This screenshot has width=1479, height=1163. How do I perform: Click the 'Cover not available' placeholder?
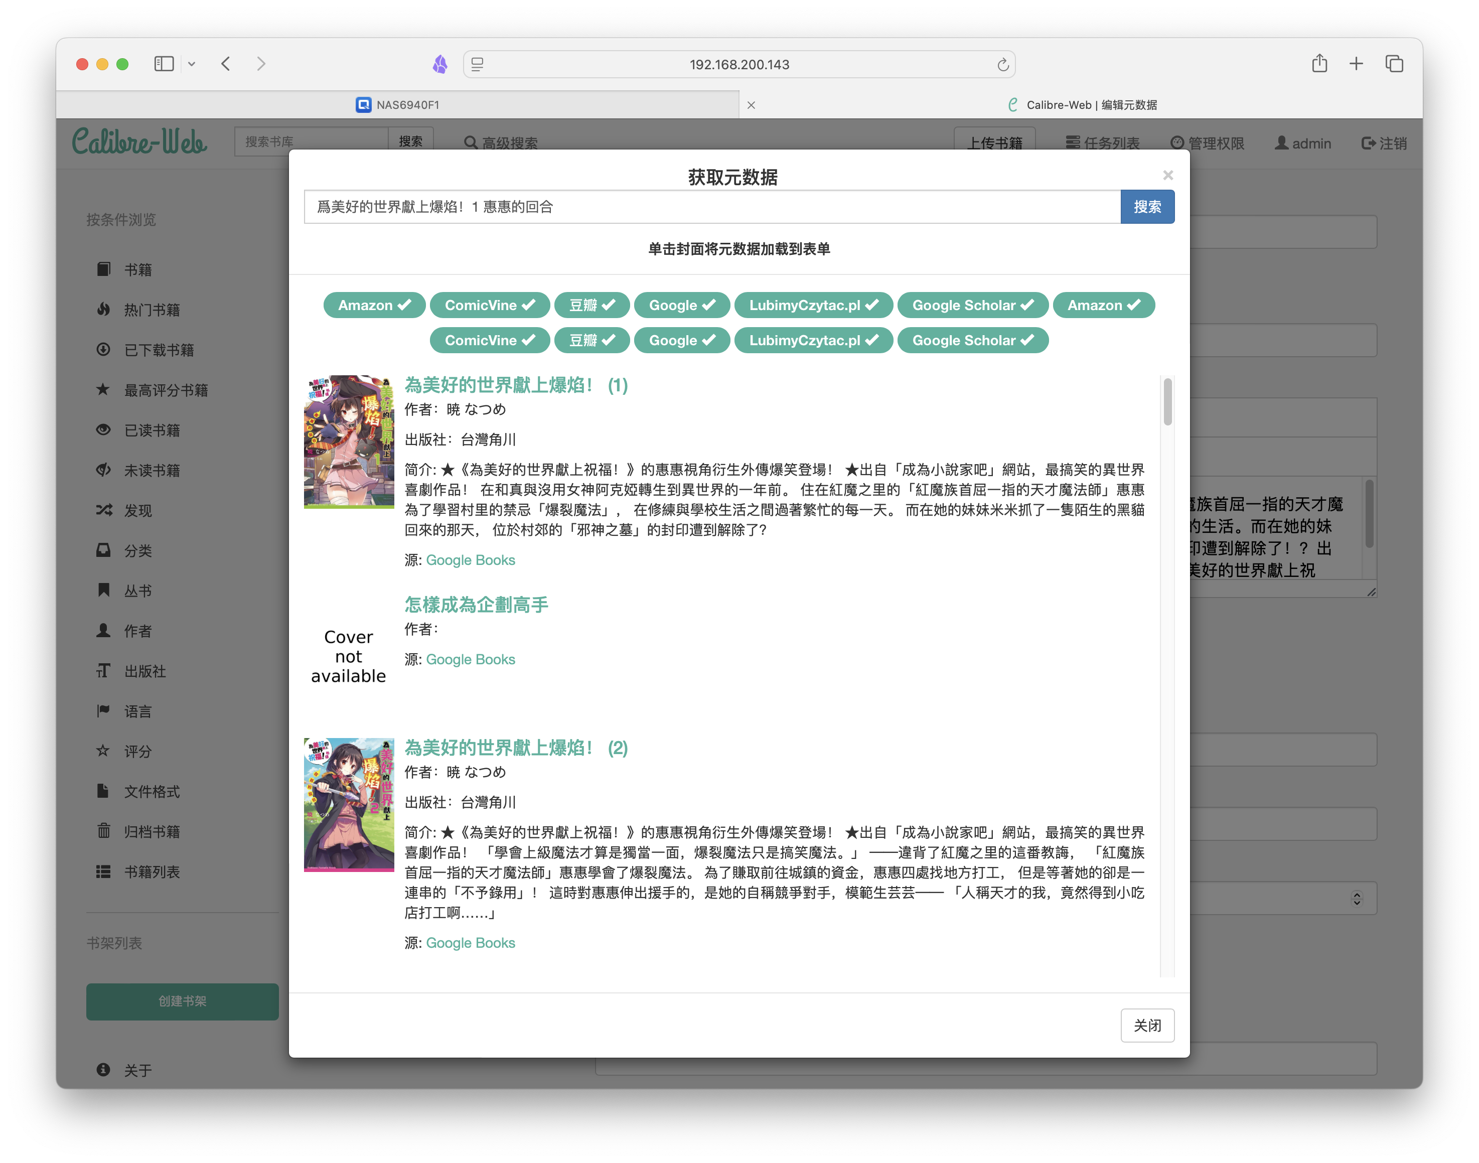coord(349,656)
